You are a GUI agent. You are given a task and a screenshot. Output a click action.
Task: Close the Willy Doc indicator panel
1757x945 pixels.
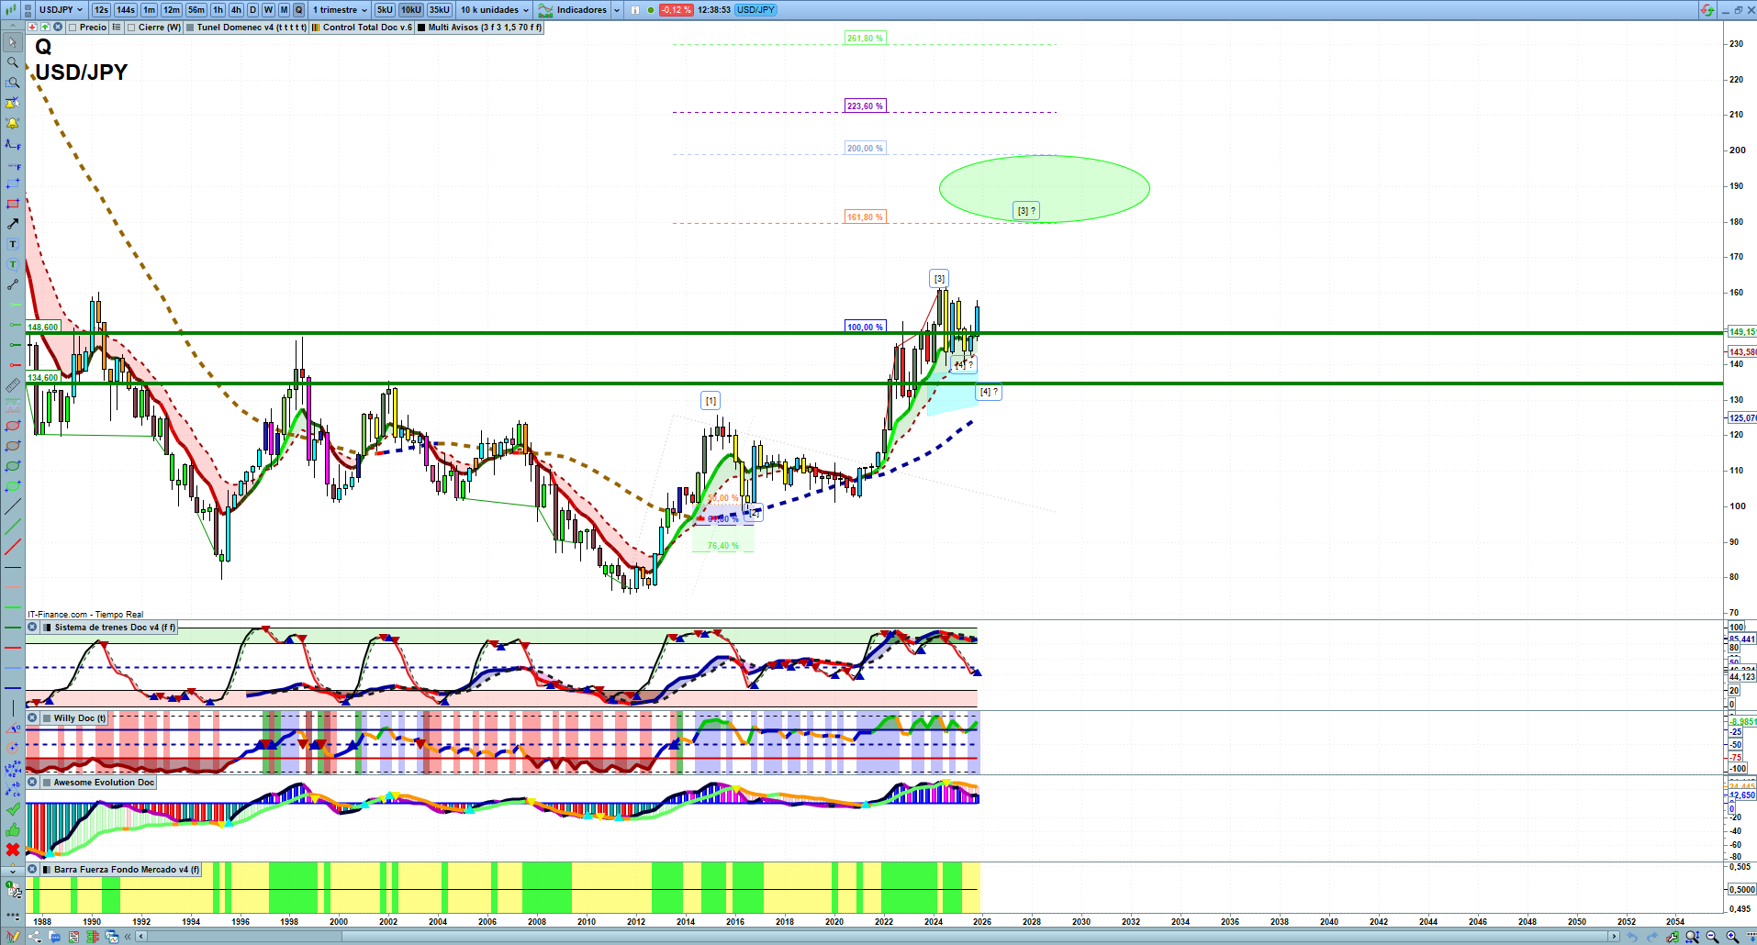click(x=32, y=718)
